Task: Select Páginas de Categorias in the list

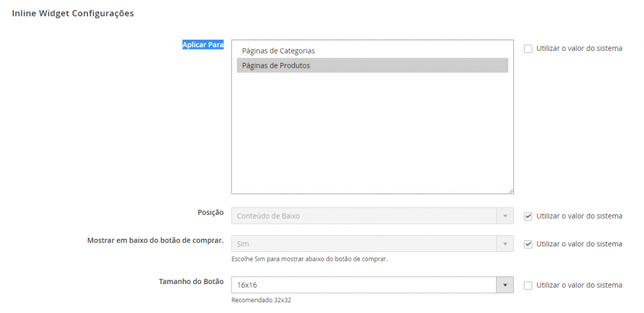Action: click(372, 51)
